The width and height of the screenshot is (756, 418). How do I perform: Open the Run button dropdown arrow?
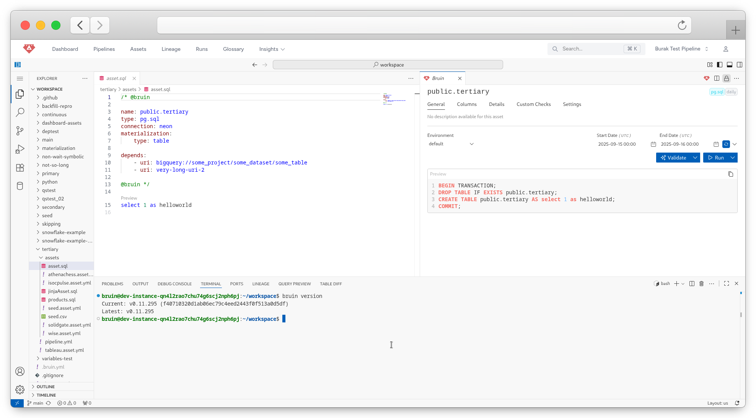click(x=732, y=158)
